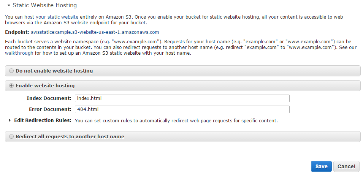Click the custom redirection rules description text
The width and height of the screenshot is (363, 174).
pyautogui.click(x=176, y=121)
